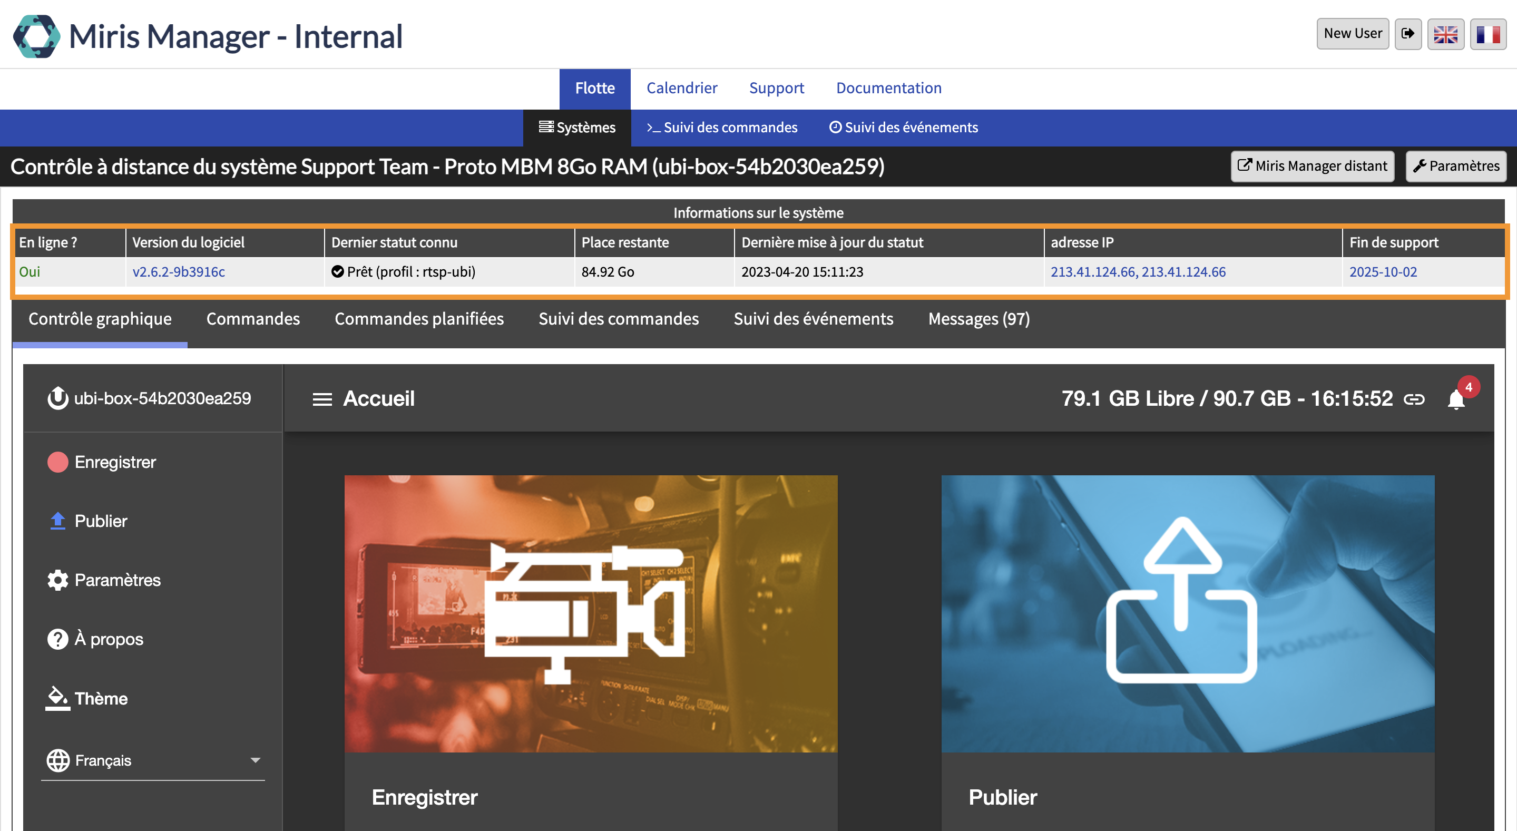Click the Paramètres wrench button
Screen dimensions: 1517x831
point(1456,166)
